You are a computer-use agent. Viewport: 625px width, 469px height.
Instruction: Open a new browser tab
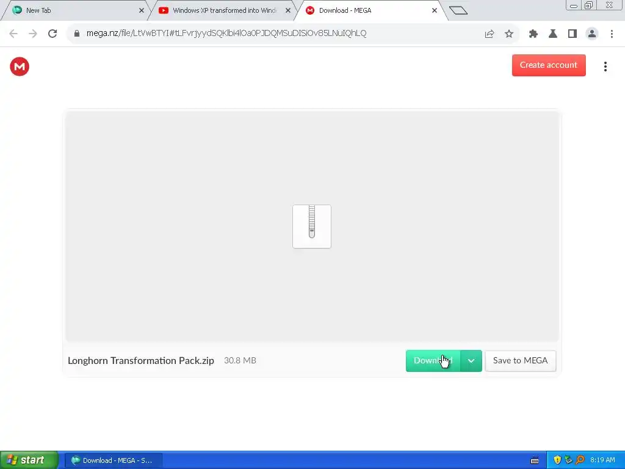pos(458,10)
